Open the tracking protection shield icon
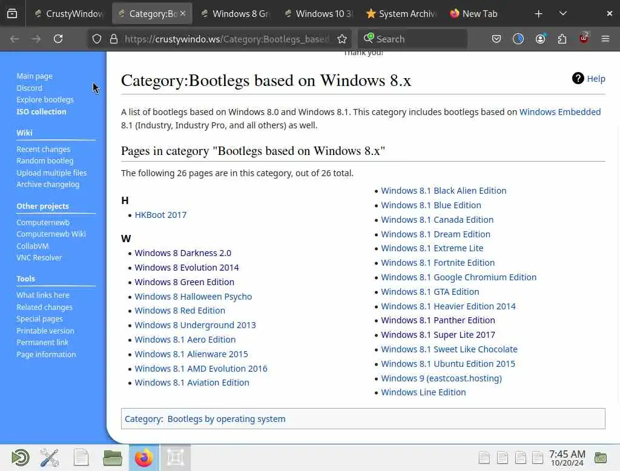This screenshot has width=620, height=471. pyautogui.click(x=97, y=39)
